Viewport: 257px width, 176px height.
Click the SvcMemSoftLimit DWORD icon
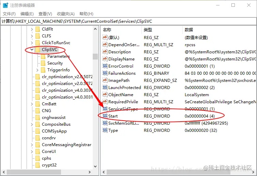pos(105,123)
